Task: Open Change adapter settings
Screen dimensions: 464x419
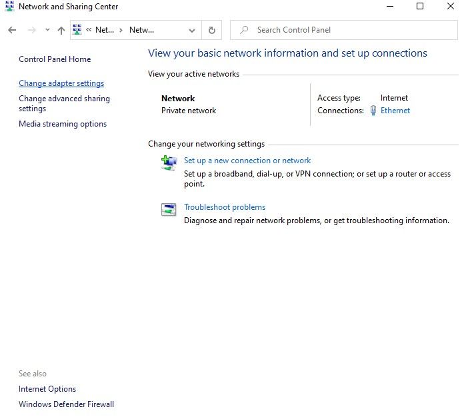Action: click(x=61, y=84)
